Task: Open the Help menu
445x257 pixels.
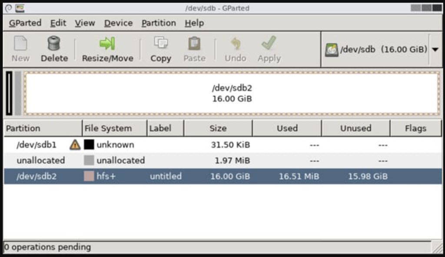Action: coord(194,23)
